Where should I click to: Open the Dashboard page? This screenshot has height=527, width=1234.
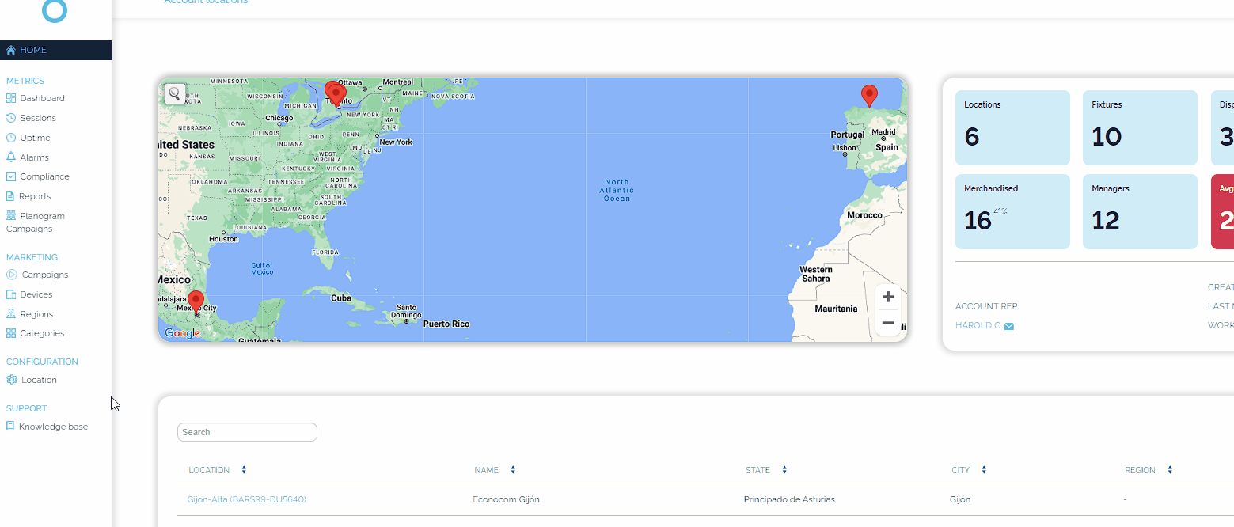tap(42, 98)
